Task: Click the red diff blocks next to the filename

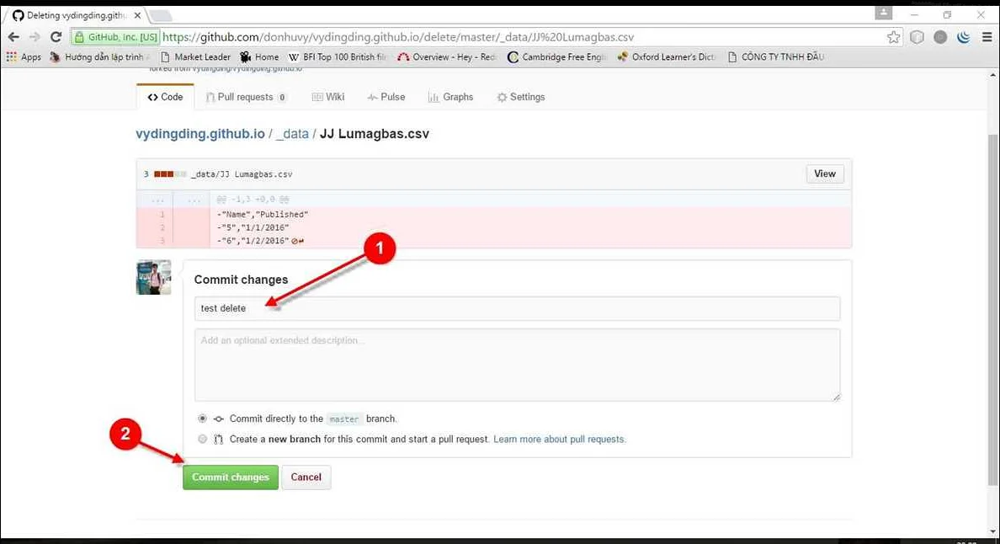Action: pos(166,173)
